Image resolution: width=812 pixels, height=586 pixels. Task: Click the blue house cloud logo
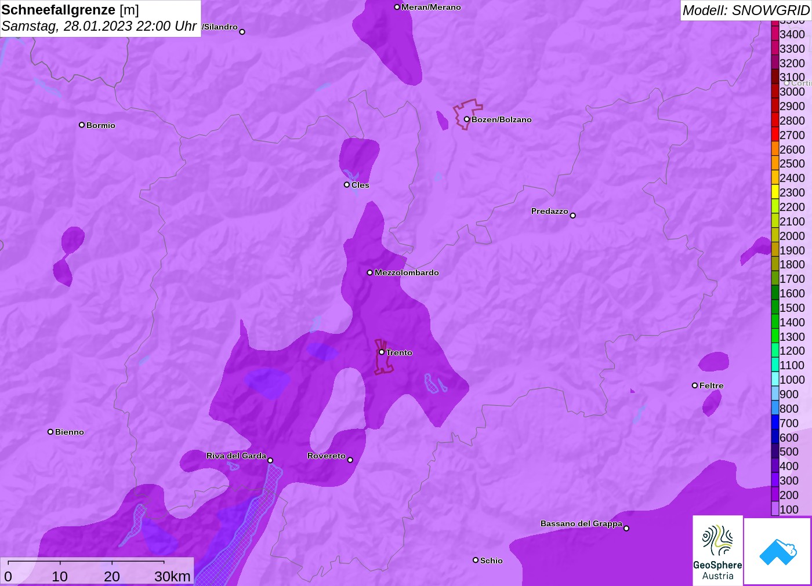tap(778, 551)
